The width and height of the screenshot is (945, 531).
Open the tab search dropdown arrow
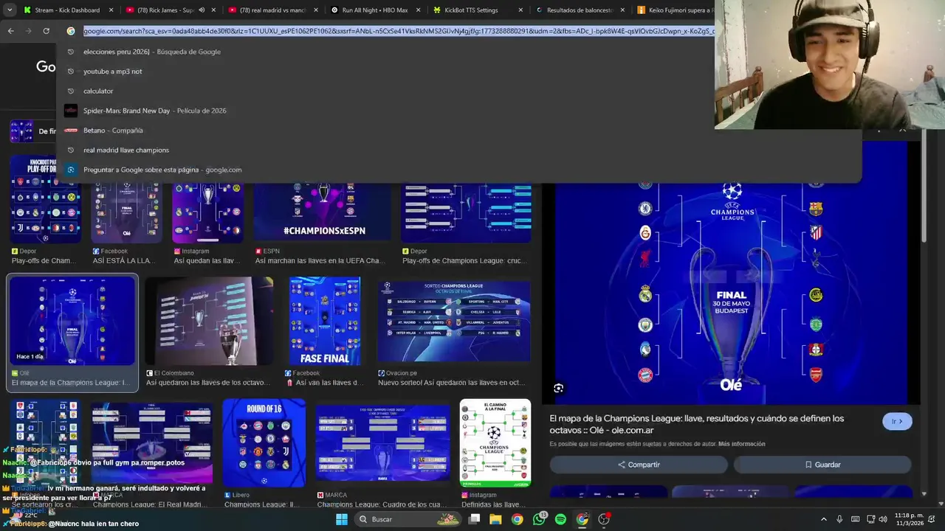10,10
